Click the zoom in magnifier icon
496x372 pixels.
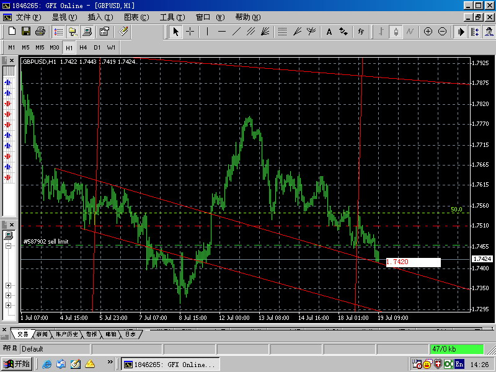[x=428, y=32]
